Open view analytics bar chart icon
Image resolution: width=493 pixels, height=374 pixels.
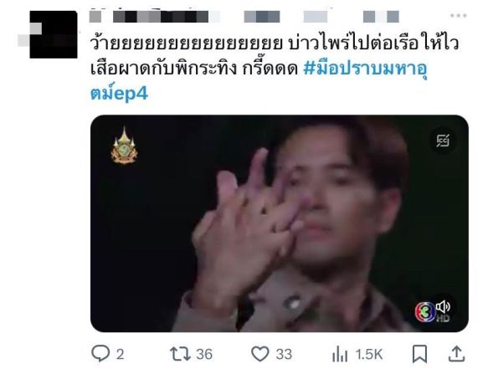pyautogui.click(x=340, y=354)
